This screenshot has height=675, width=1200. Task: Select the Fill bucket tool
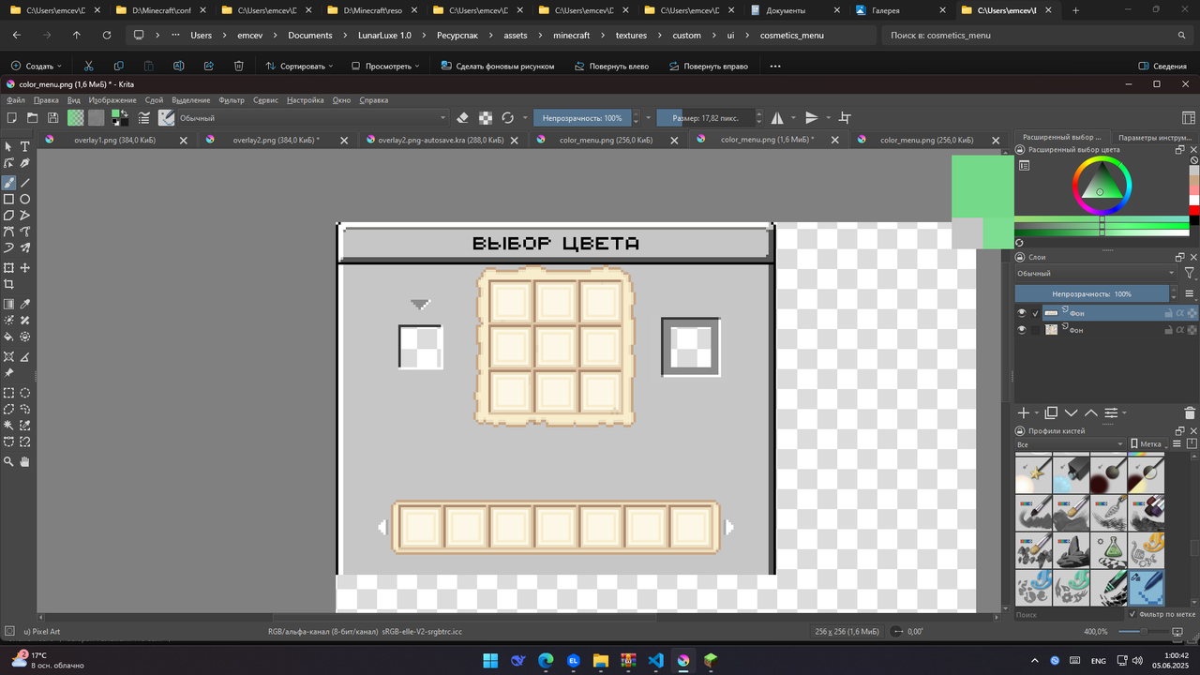tap(9, 337)
